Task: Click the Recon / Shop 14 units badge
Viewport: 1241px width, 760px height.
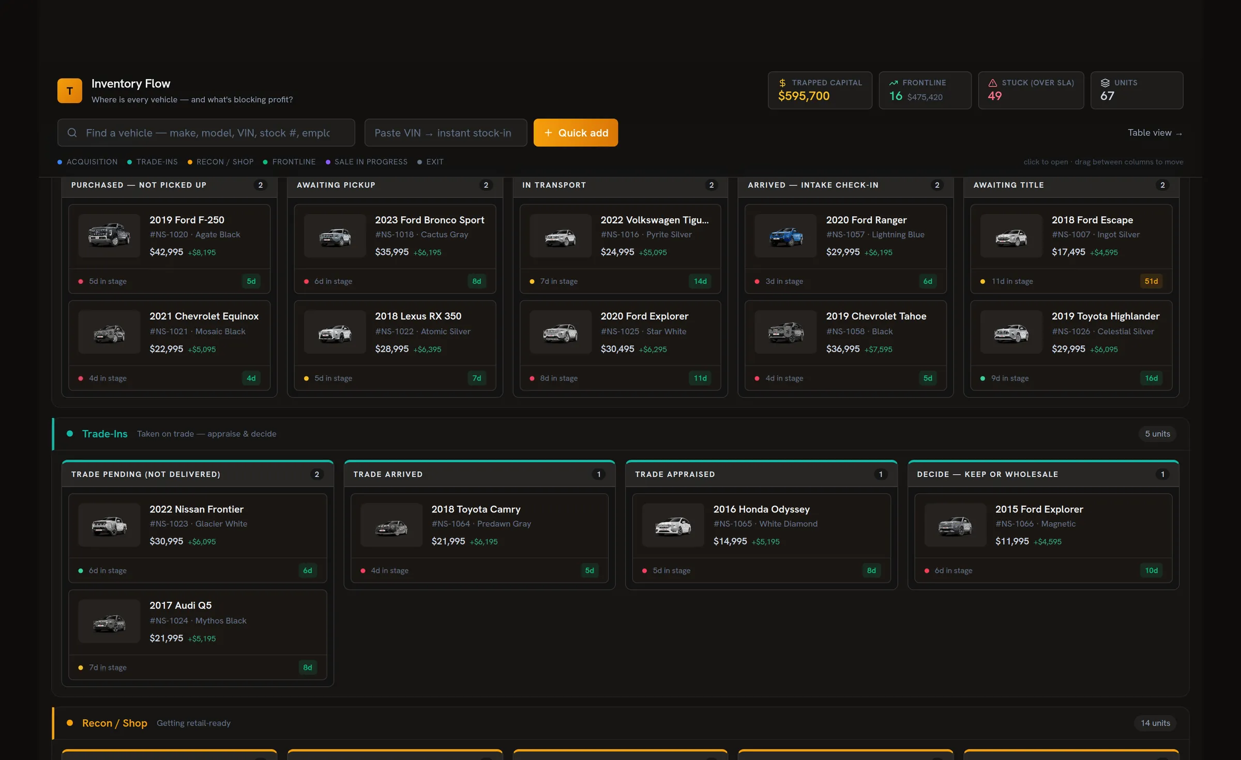Action: tap(1155, 723)
